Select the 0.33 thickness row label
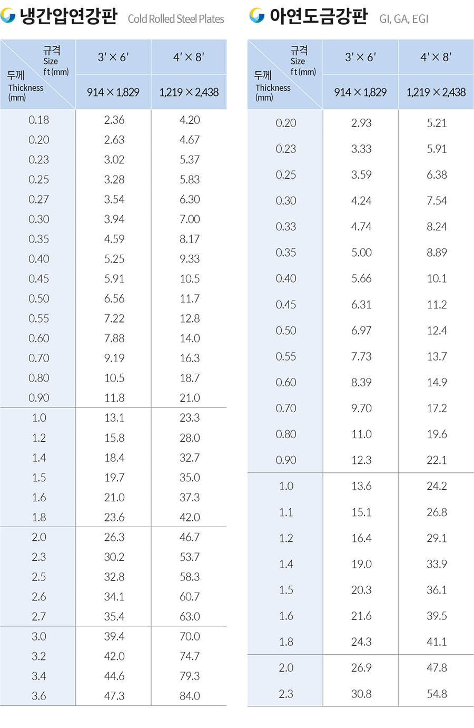 286,227
